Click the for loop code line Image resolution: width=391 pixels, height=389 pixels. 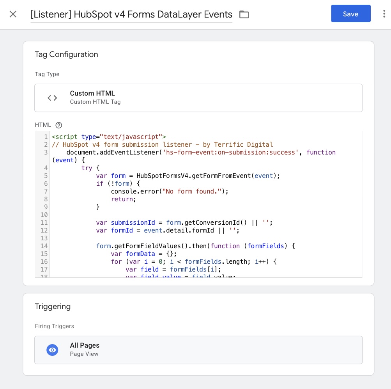tap(194, 261)
